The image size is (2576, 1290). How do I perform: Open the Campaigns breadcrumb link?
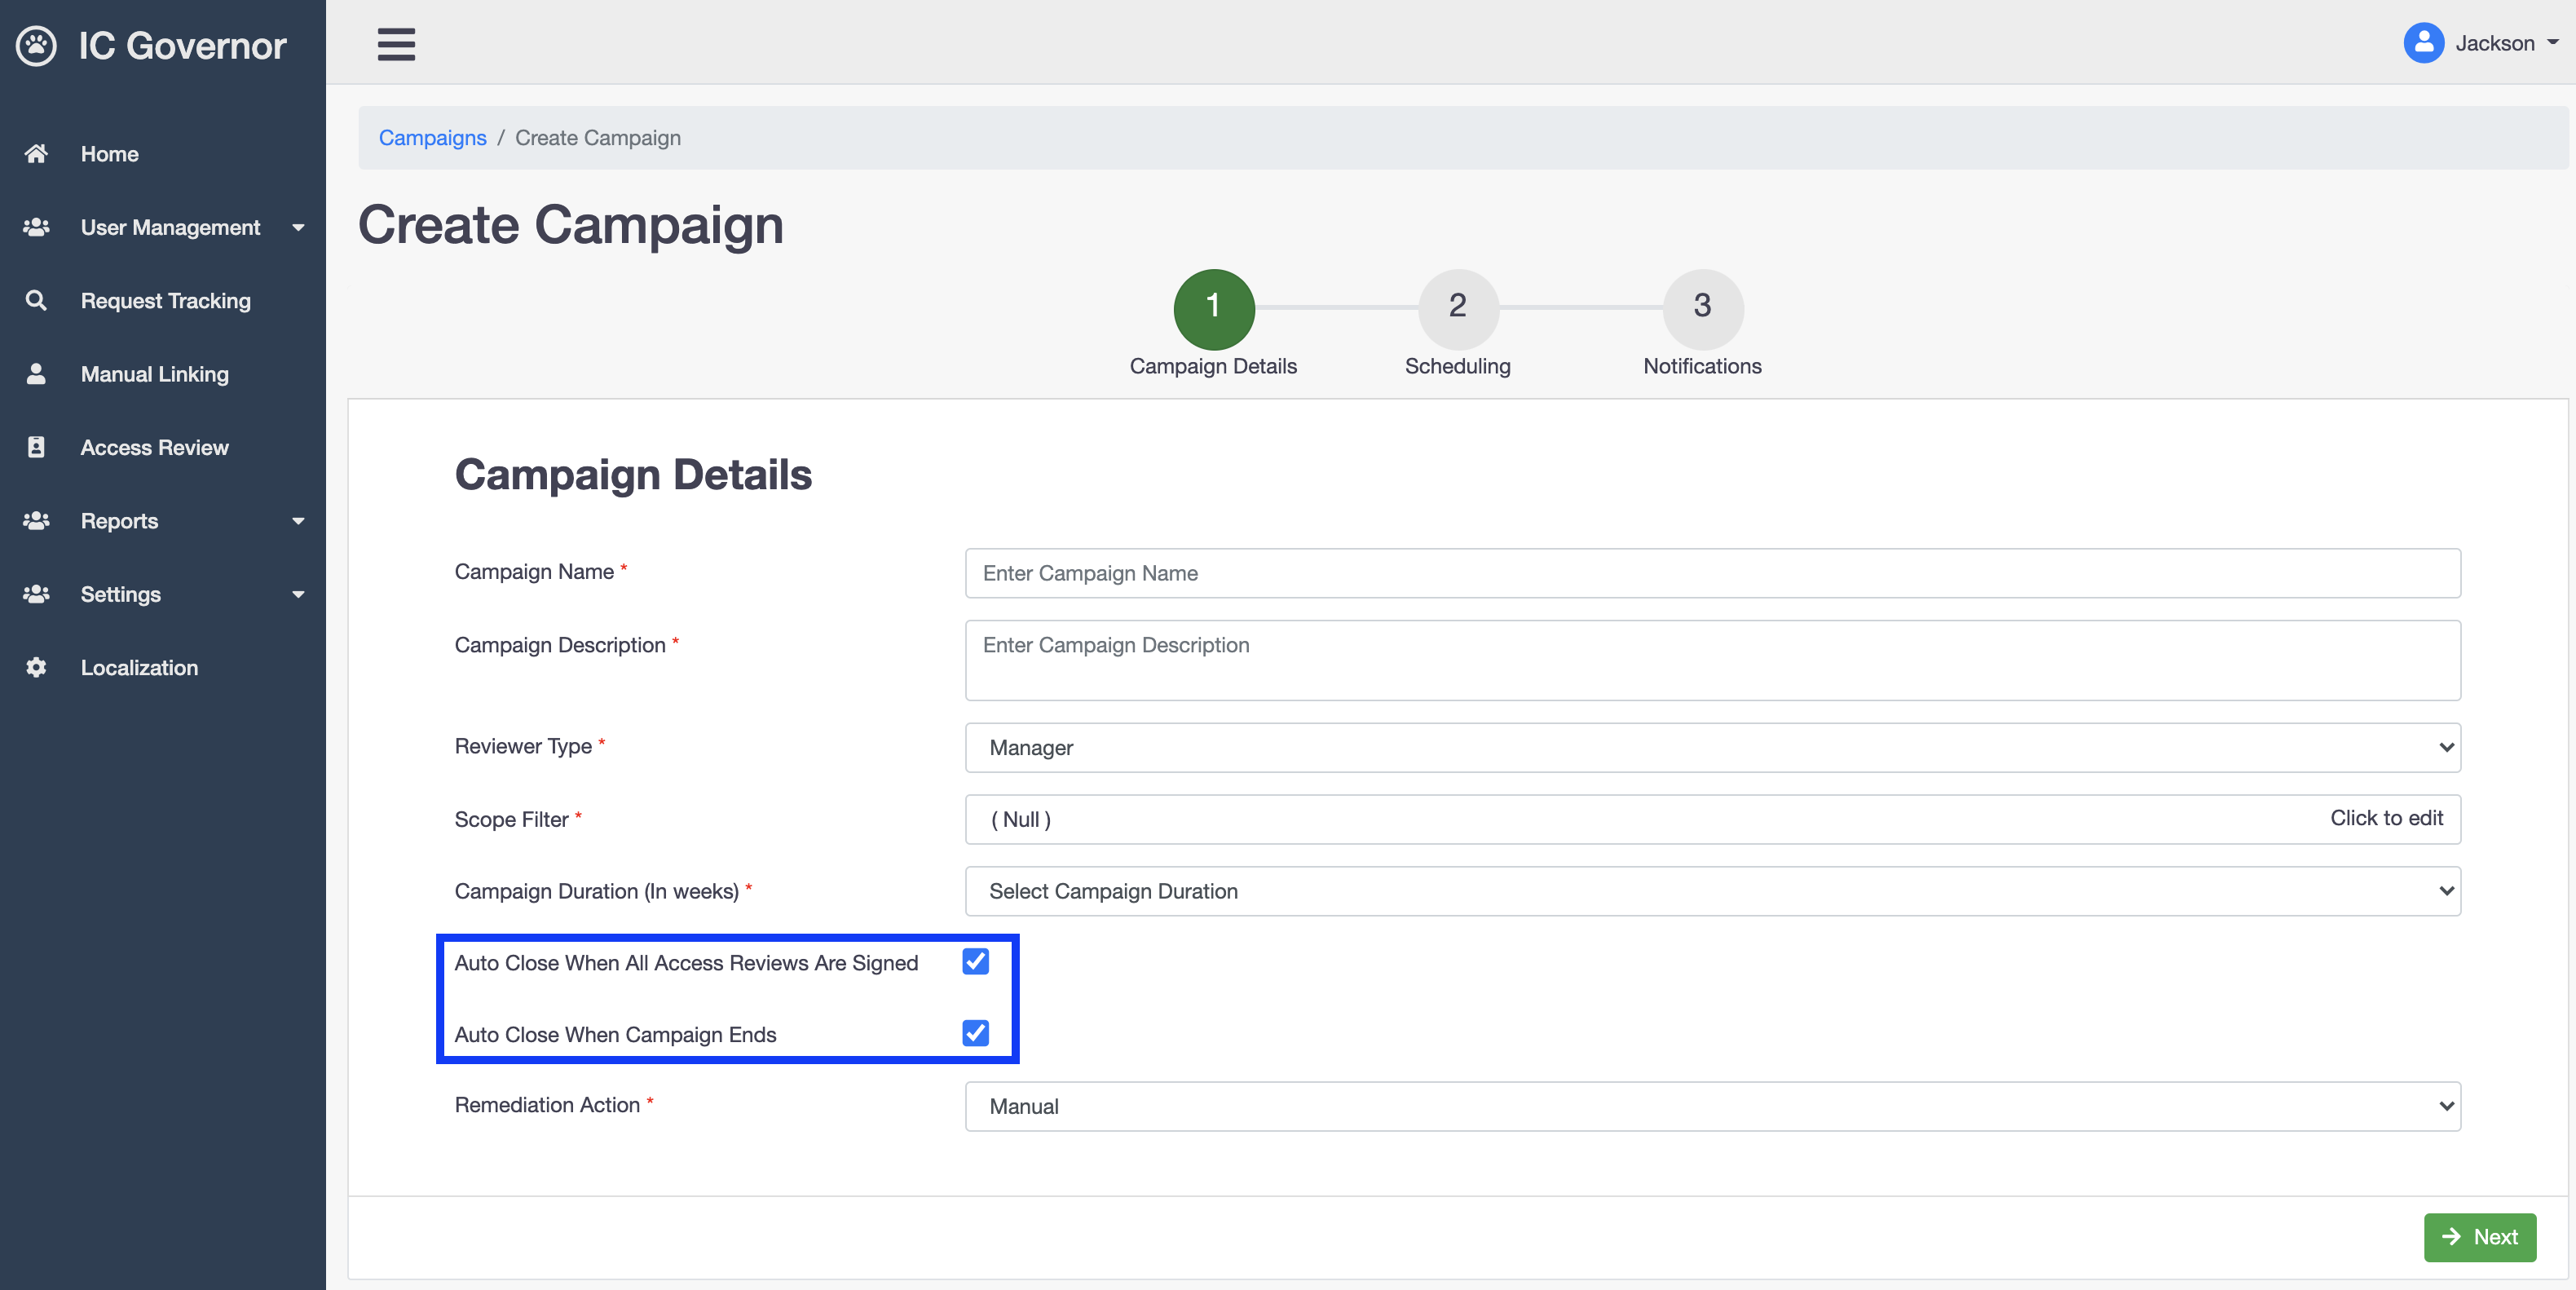click(x=430, y=136)
